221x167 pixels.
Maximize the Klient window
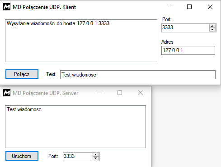(x=189, y=7)
